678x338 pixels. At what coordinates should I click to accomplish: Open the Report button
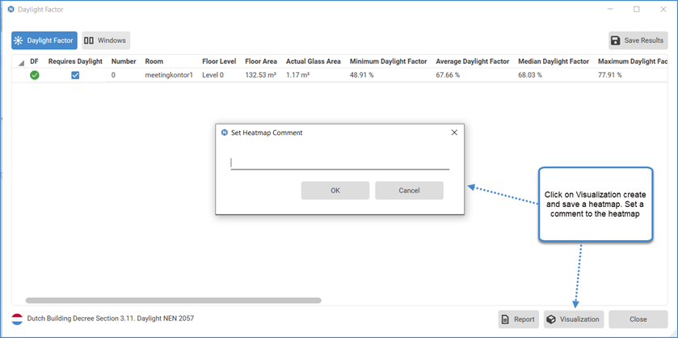point(518,319)
